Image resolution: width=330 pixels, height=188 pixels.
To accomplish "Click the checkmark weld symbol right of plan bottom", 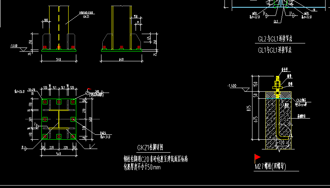I will pos(93,146).
